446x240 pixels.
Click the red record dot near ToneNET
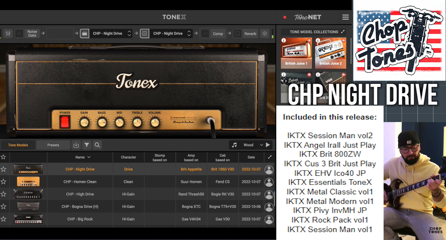coord(285,17)
